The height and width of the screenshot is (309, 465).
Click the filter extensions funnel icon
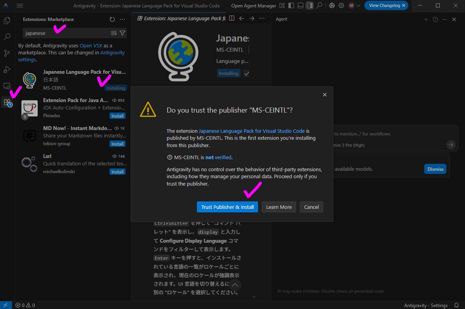coord(122,33)
